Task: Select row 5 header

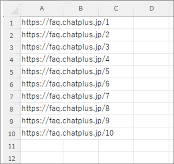Action: point(11,72)
